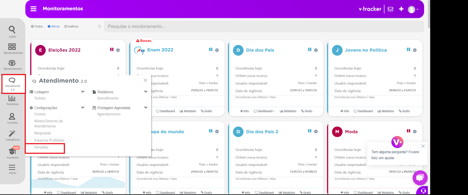This screenshot has height=195, width=468.
Task: Open the hamburger menu beside Monitoramentos
Action: tap(33, 9)
